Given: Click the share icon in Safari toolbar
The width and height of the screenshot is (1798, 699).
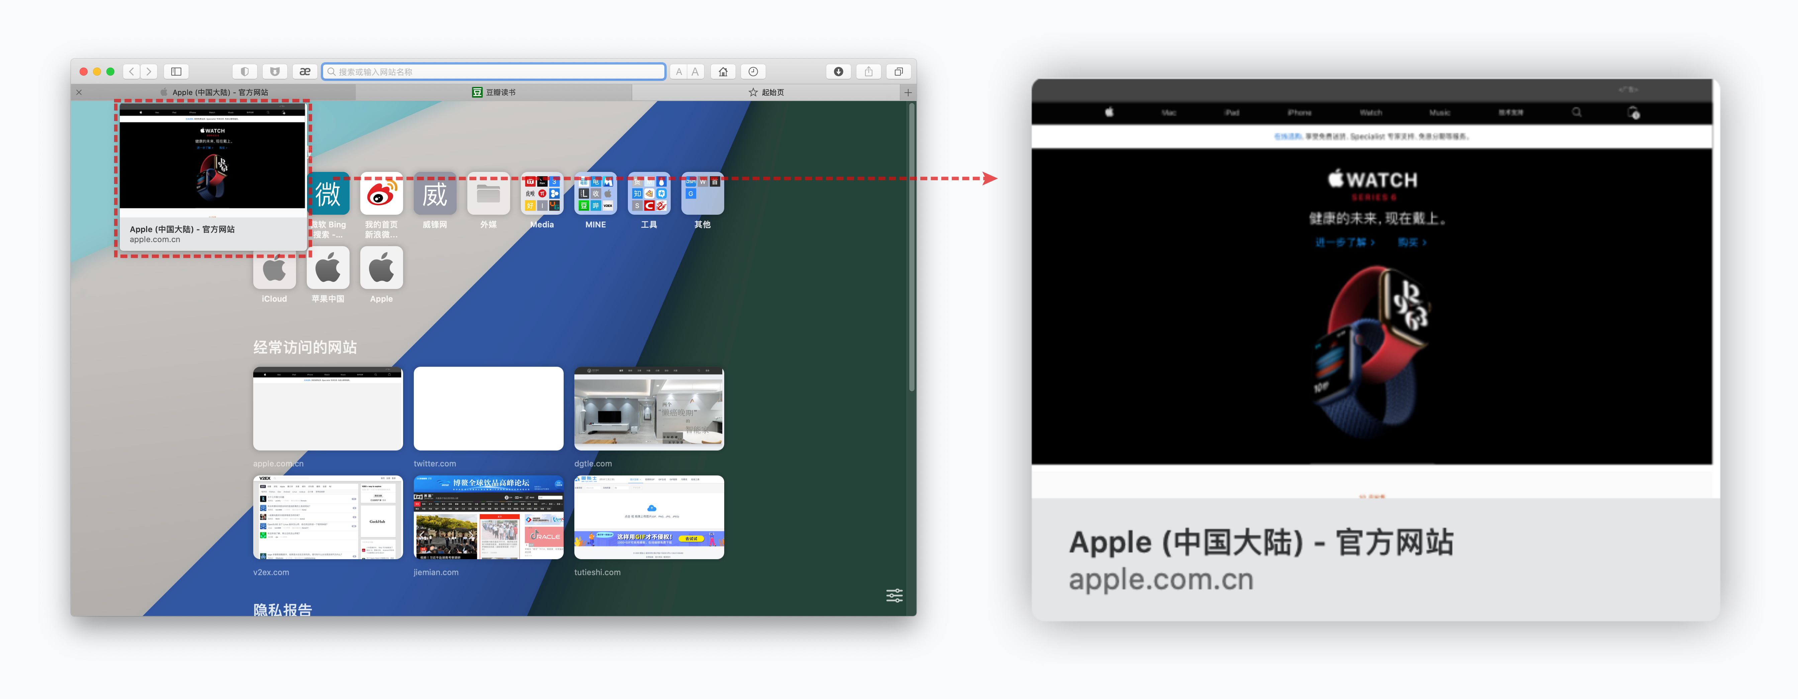Looking at the screenshot, I should click(x=869, y=71).
